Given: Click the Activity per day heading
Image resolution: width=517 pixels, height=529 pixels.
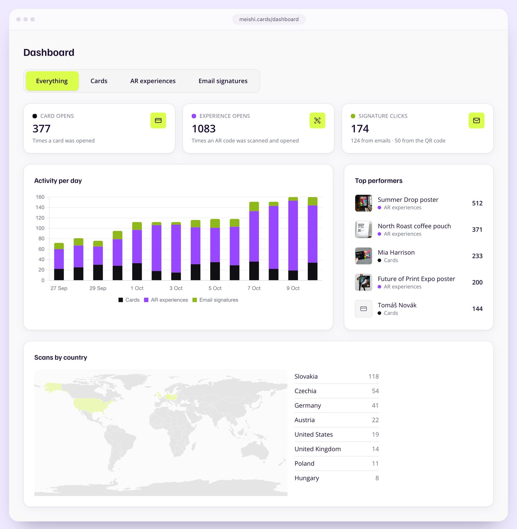Looking at the screenshot, I should point(58,181).
